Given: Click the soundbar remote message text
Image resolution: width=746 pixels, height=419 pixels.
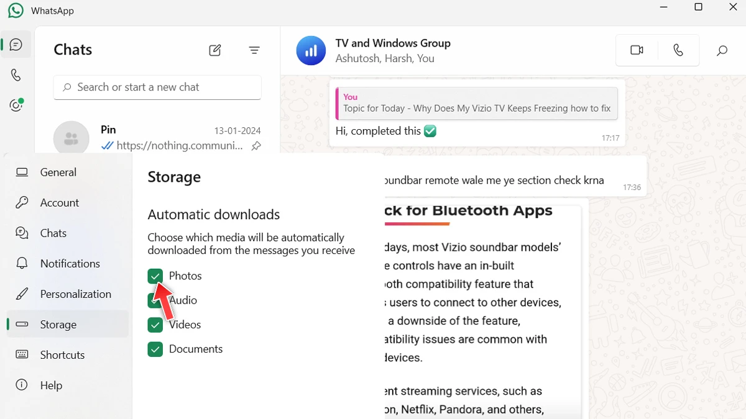Looking at the screenshot, I should pos(494,181).
